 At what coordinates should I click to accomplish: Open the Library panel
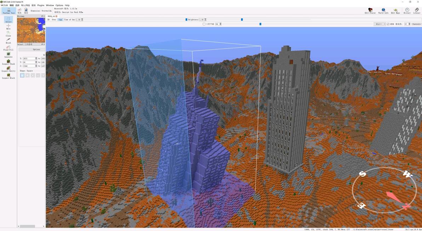click(x=417, y=11)
